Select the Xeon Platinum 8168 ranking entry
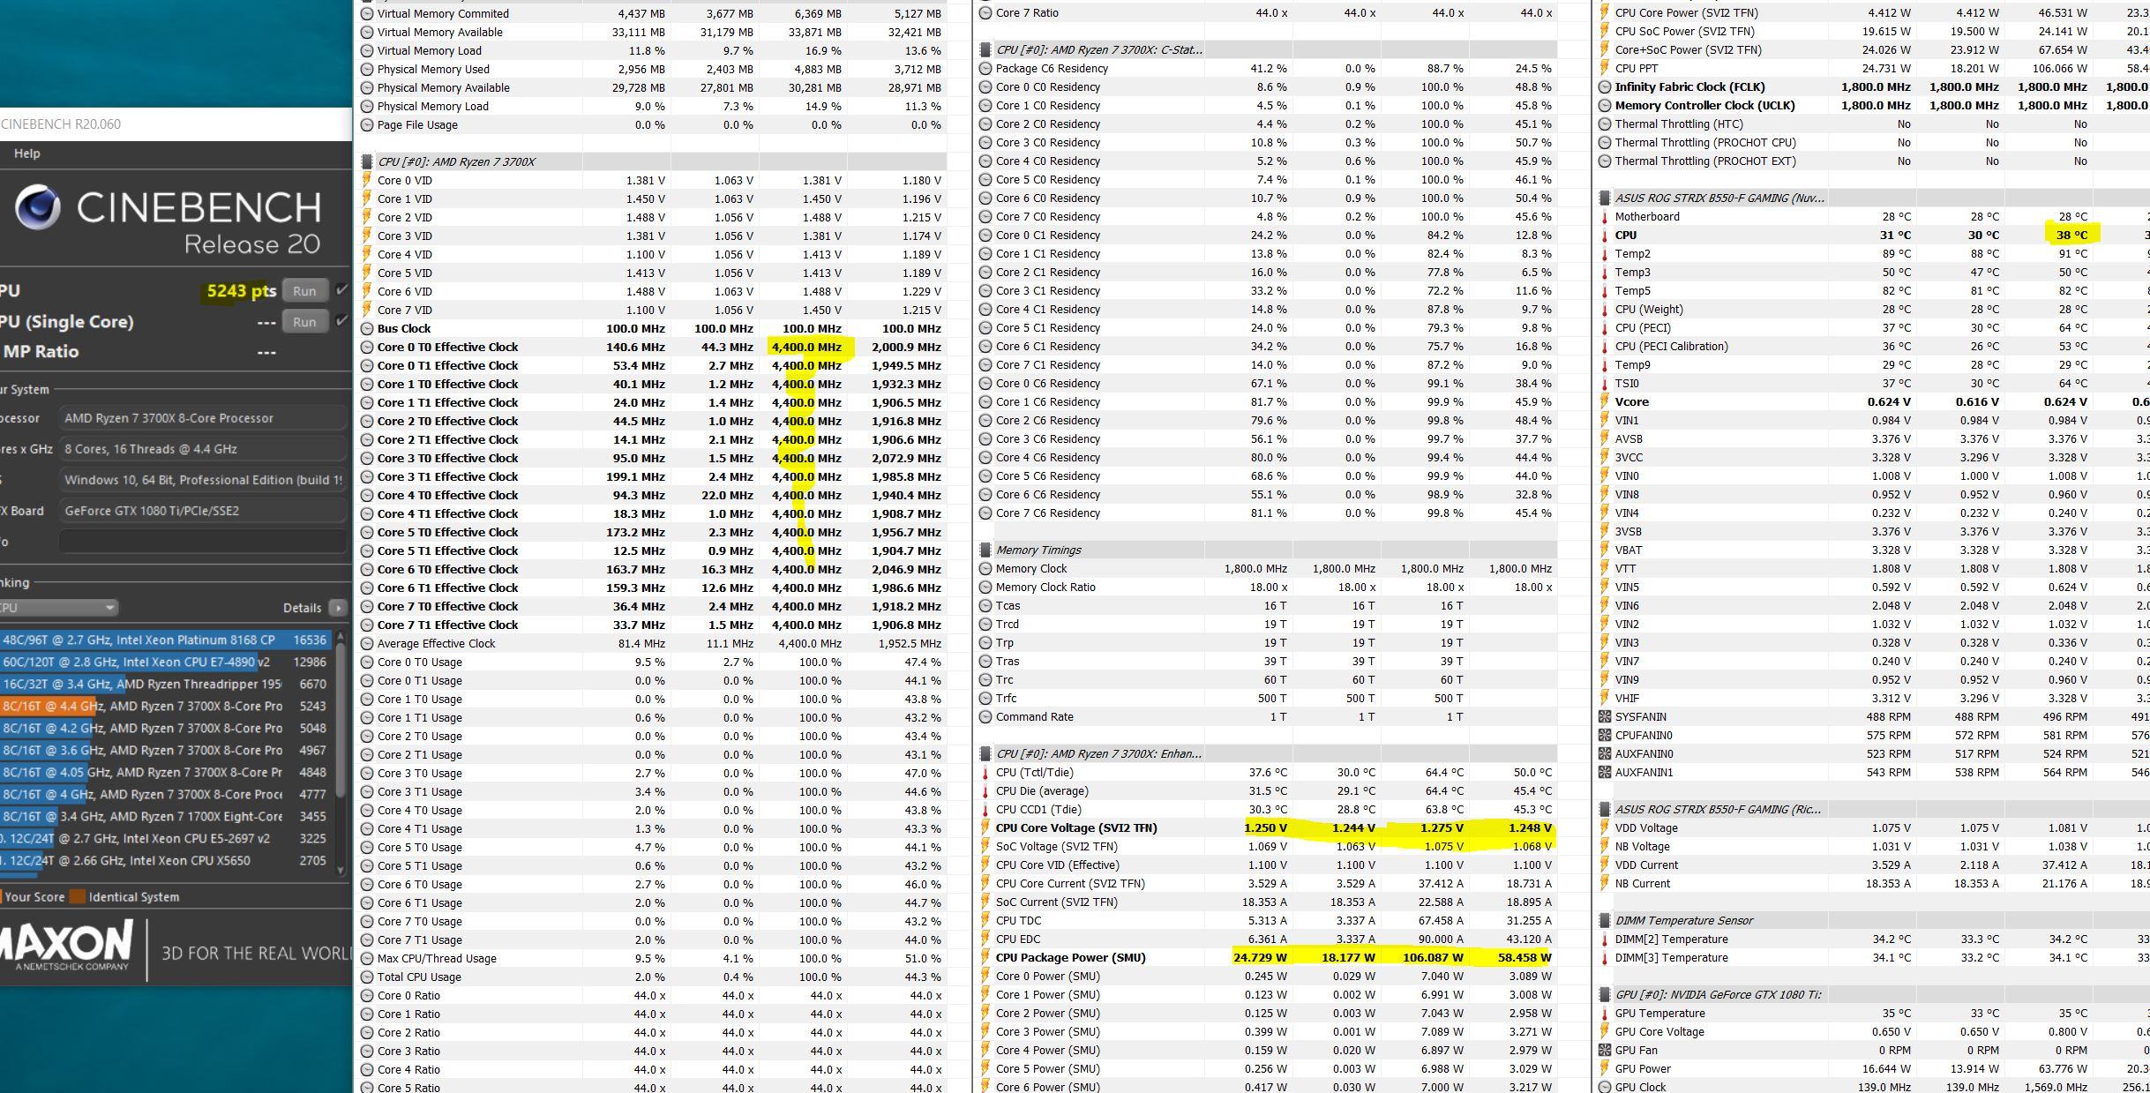The width and height of the screenshot is (2150, 1093). (166, 640)
